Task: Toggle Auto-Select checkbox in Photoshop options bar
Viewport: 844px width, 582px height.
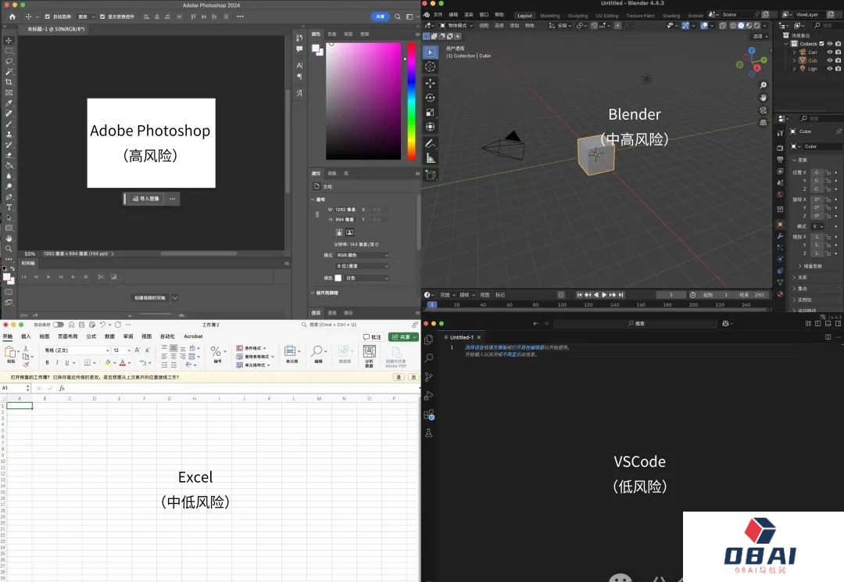Action: [x=48, y=16]
